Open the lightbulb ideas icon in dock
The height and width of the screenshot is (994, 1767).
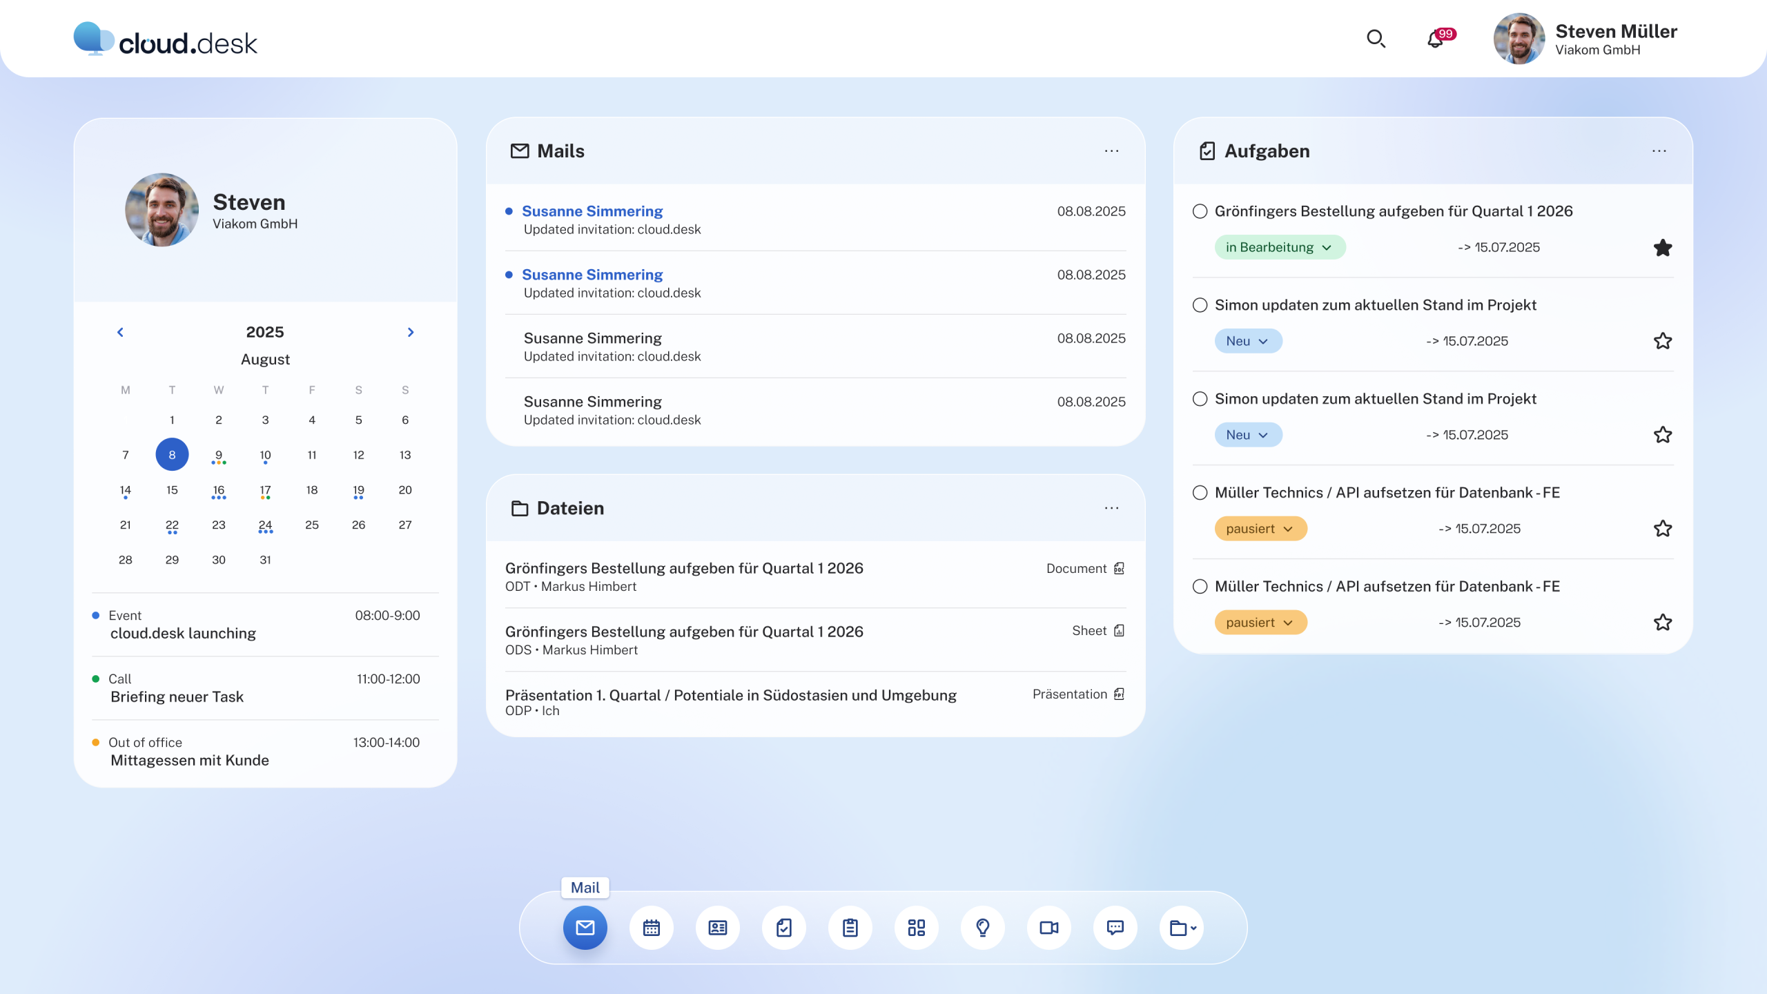pos(982,928)
